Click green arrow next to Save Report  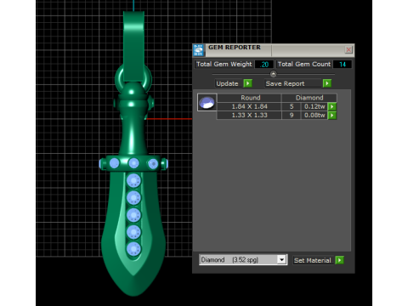[x=327, y=83]
